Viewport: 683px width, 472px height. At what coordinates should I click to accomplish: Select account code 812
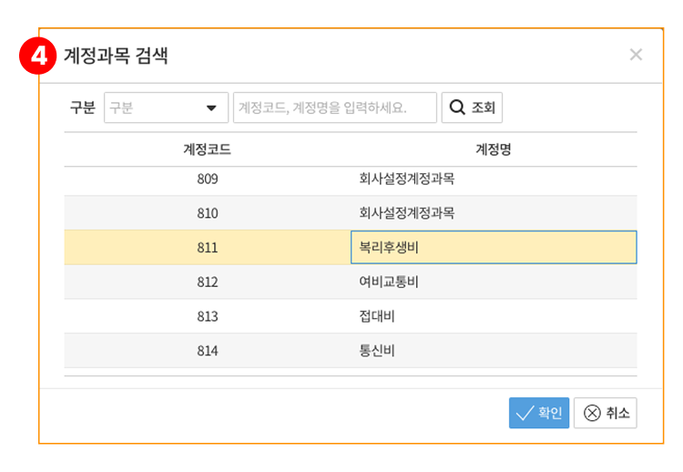coord(208,282)
